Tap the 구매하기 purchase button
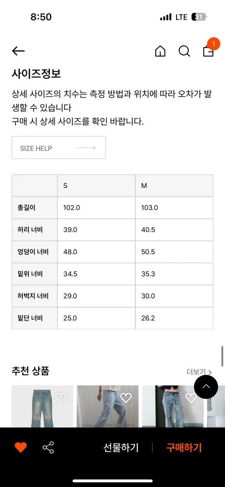The image size is (225, 487). click(x=184, y=448)
